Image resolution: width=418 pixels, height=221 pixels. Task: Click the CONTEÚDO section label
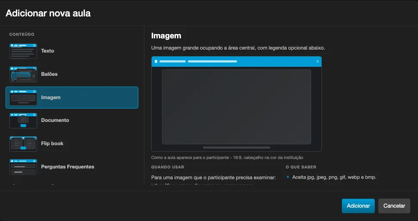[x=22, y=34]
